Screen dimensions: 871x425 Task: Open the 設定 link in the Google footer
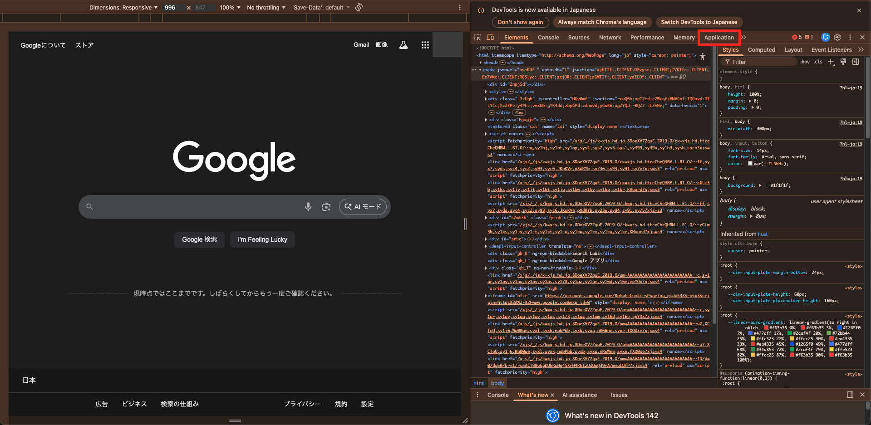[x=367, y=404]
